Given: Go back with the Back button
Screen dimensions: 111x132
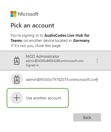Looking at the screenshot, I should pos(87,117).
